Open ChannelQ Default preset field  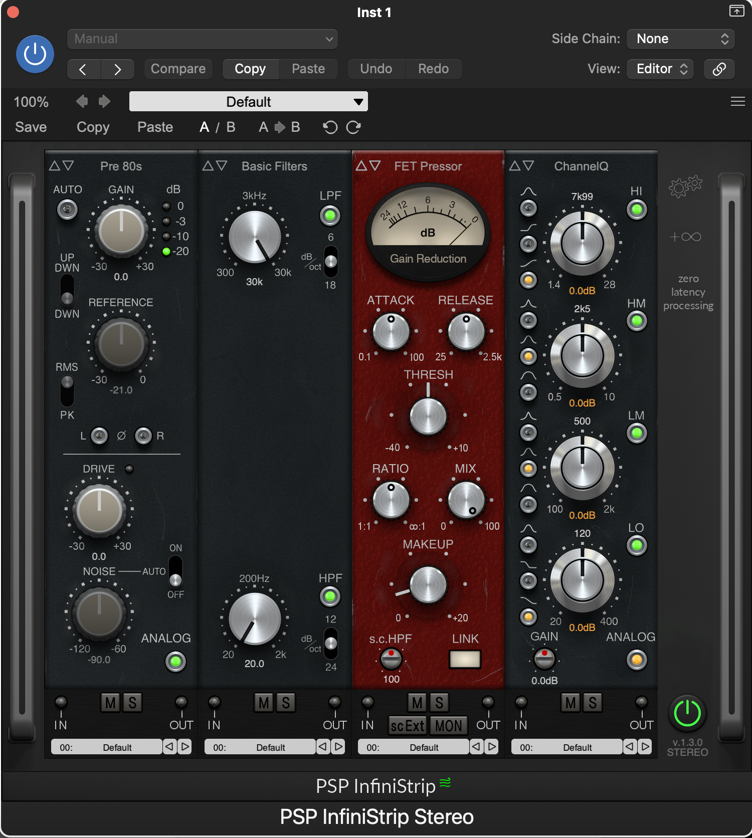click(x=567, y=747)
